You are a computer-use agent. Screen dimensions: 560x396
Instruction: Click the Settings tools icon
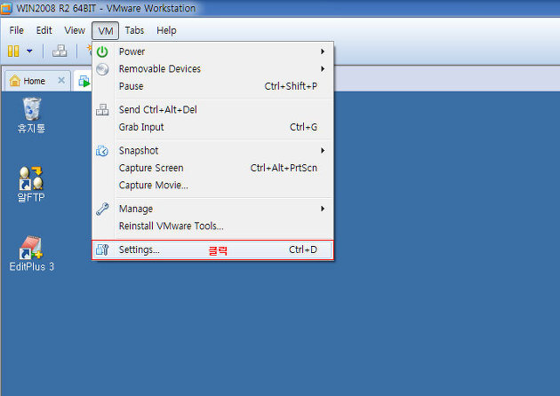(x=102, y=249)
